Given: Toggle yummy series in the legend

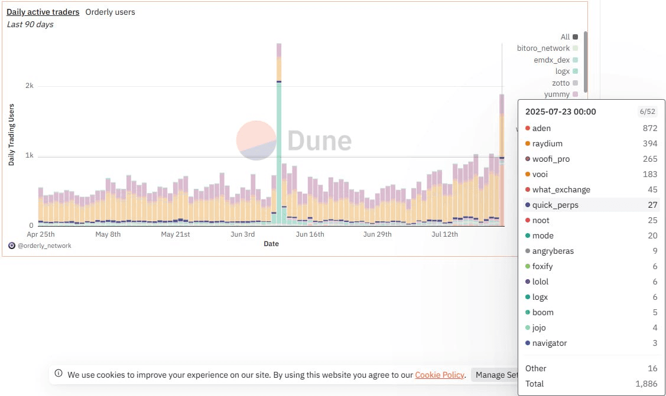Looking at the screenshot, I should pos(561,94).
